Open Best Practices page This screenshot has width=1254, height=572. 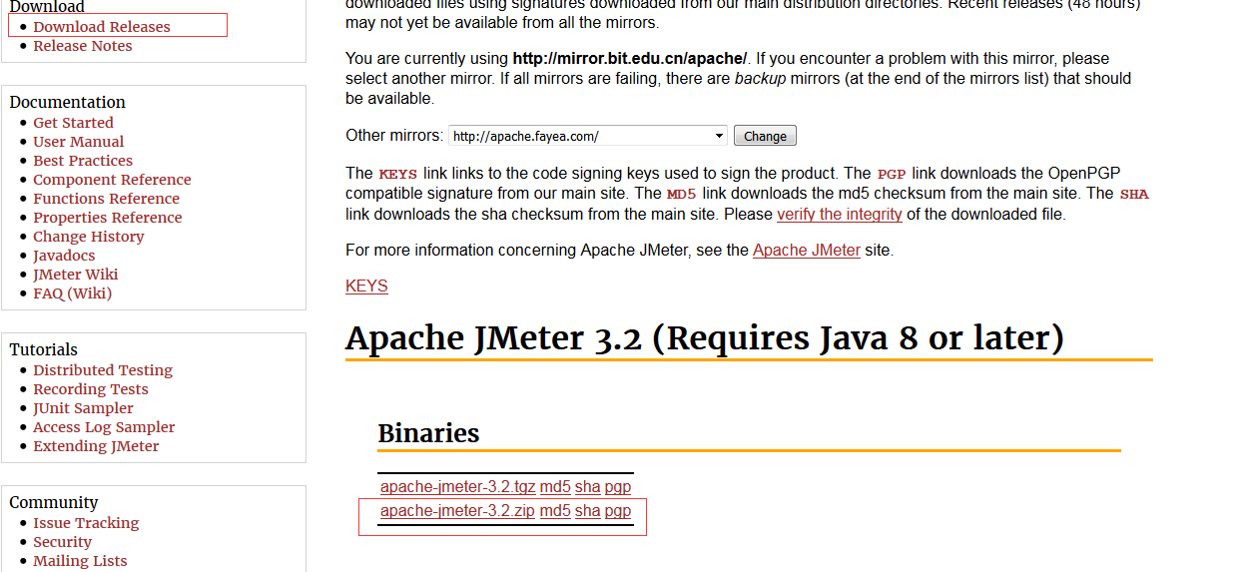[x=82, y=161]
